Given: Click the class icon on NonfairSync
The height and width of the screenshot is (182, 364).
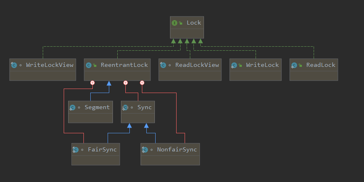Looking at the screenshot, I should (x=145, y=150).
